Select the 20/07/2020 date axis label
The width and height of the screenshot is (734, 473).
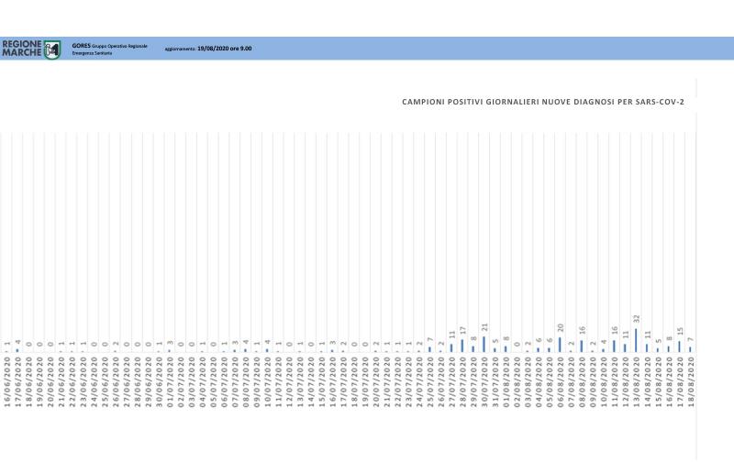[x=376, y=380]
